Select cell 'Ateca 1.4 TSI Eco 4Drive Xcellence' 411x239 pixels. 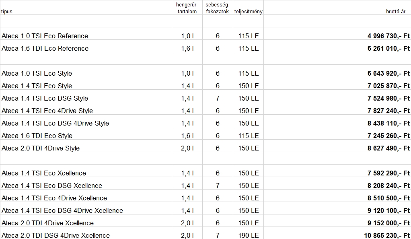pos(86,196)
